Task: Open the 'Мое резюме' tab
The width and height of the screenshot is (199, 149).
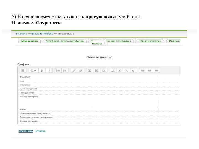Action: click(30, 41)
